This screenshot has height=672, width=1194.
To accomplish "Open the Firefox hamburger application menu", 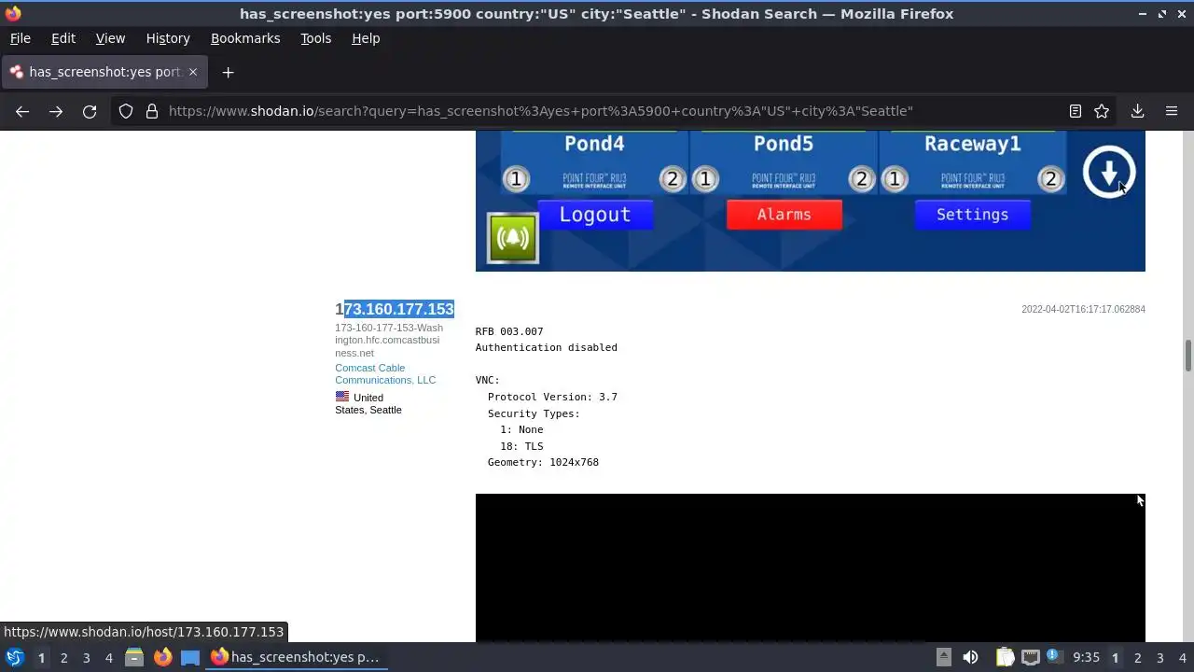I will pyautogui.click(x=1172, y=111).
